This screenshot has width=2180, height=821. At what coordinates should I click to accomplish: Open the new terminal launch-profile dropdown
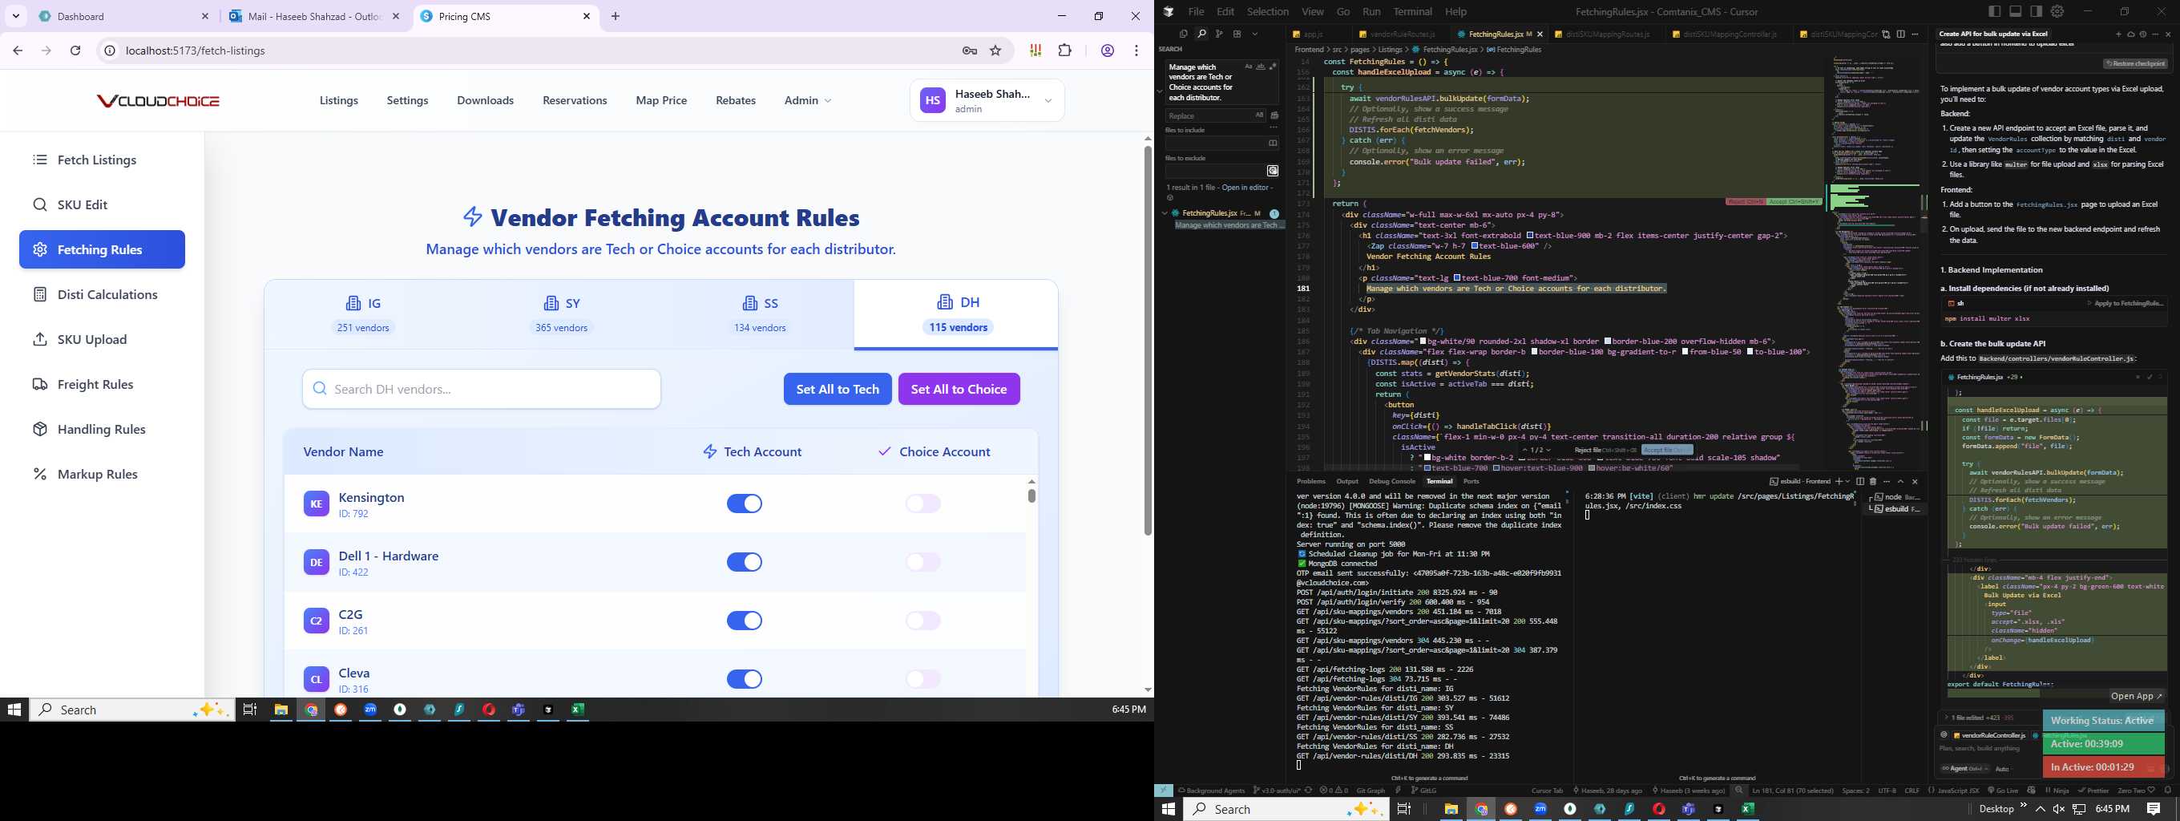(x=1847, y=482)
